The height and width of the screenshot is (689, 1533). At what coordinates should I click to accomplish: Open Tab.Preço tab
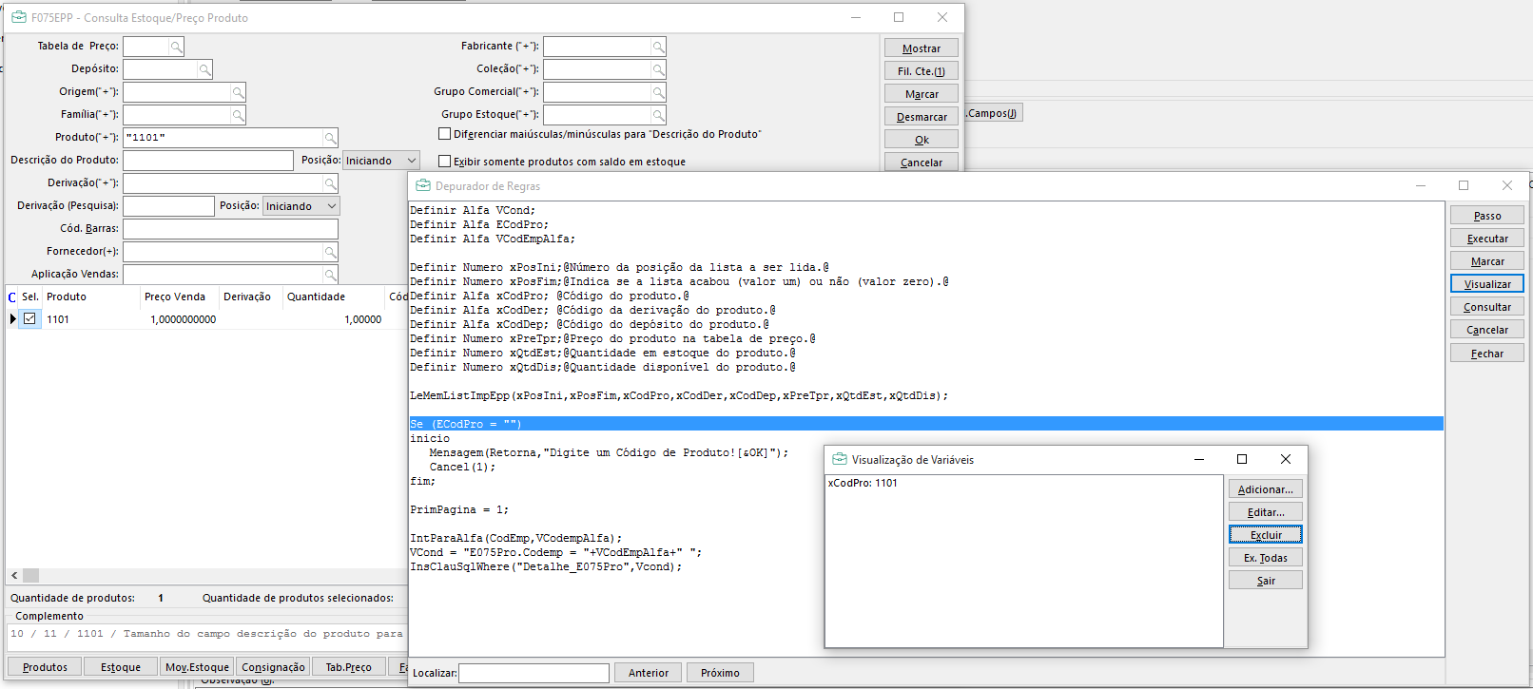348,667
